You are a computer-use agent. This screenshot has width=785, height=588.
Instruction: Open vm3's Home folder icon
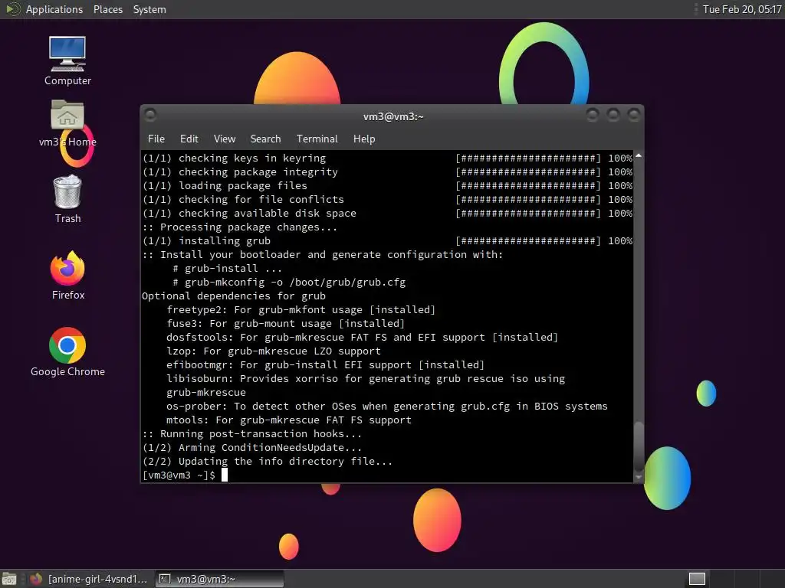[x=67, y=123]
